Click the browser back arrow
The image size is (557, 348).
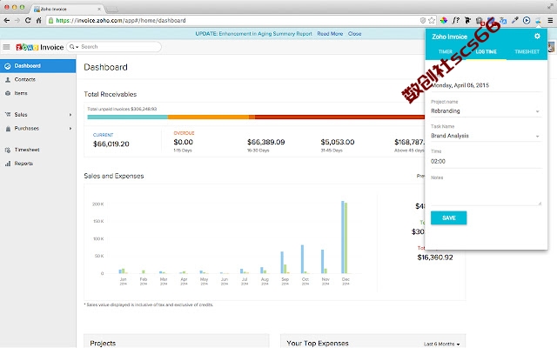[6, 21]
